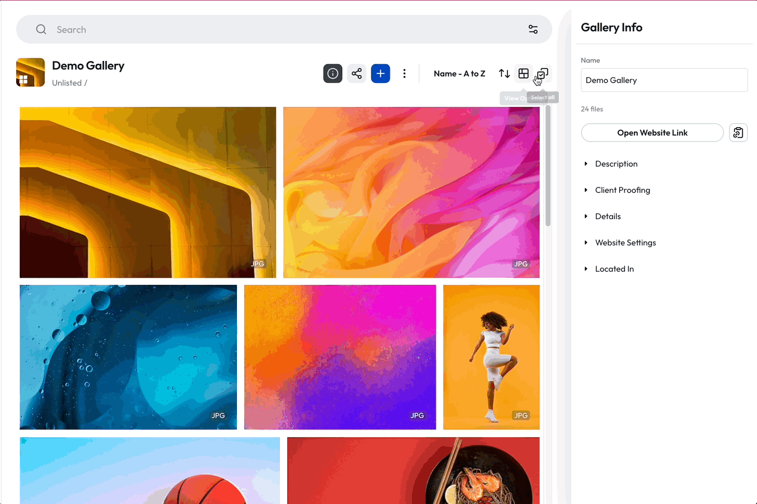The width and height of the screenshot is (757, 504).
Task: Open the noodle bowl photo thumbnail
Action: click(413, 471)
